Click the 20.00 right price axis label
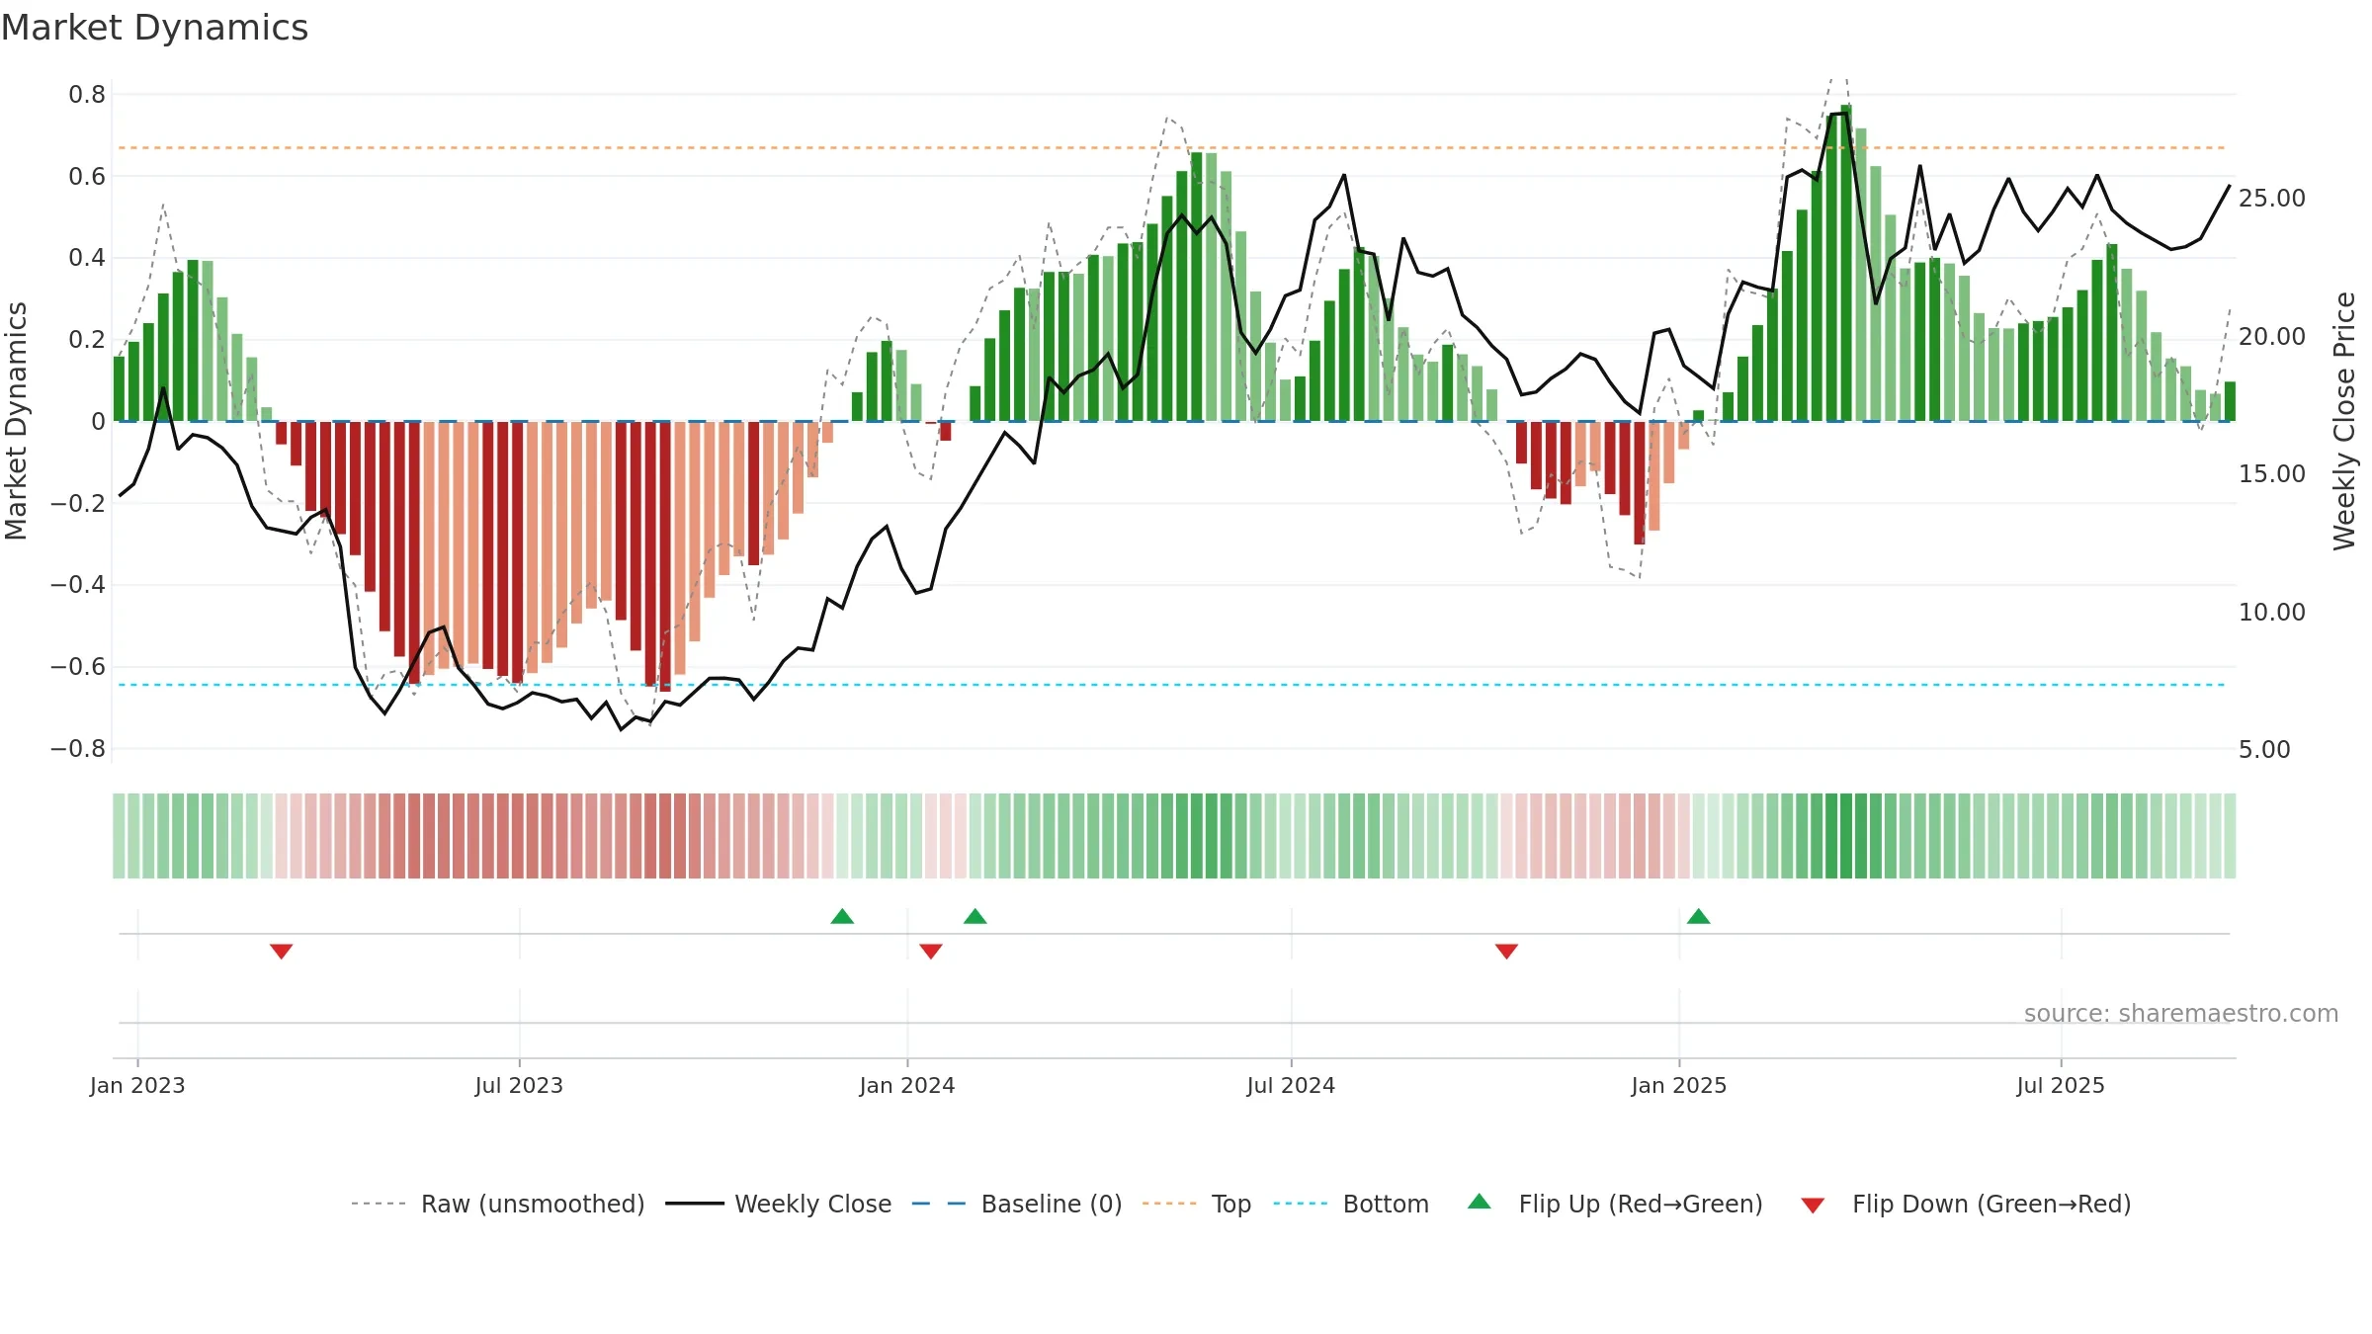 pos(2272,337)
